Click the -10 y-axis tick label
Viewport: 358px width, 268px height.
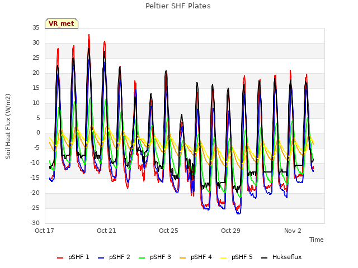[35, 163]
